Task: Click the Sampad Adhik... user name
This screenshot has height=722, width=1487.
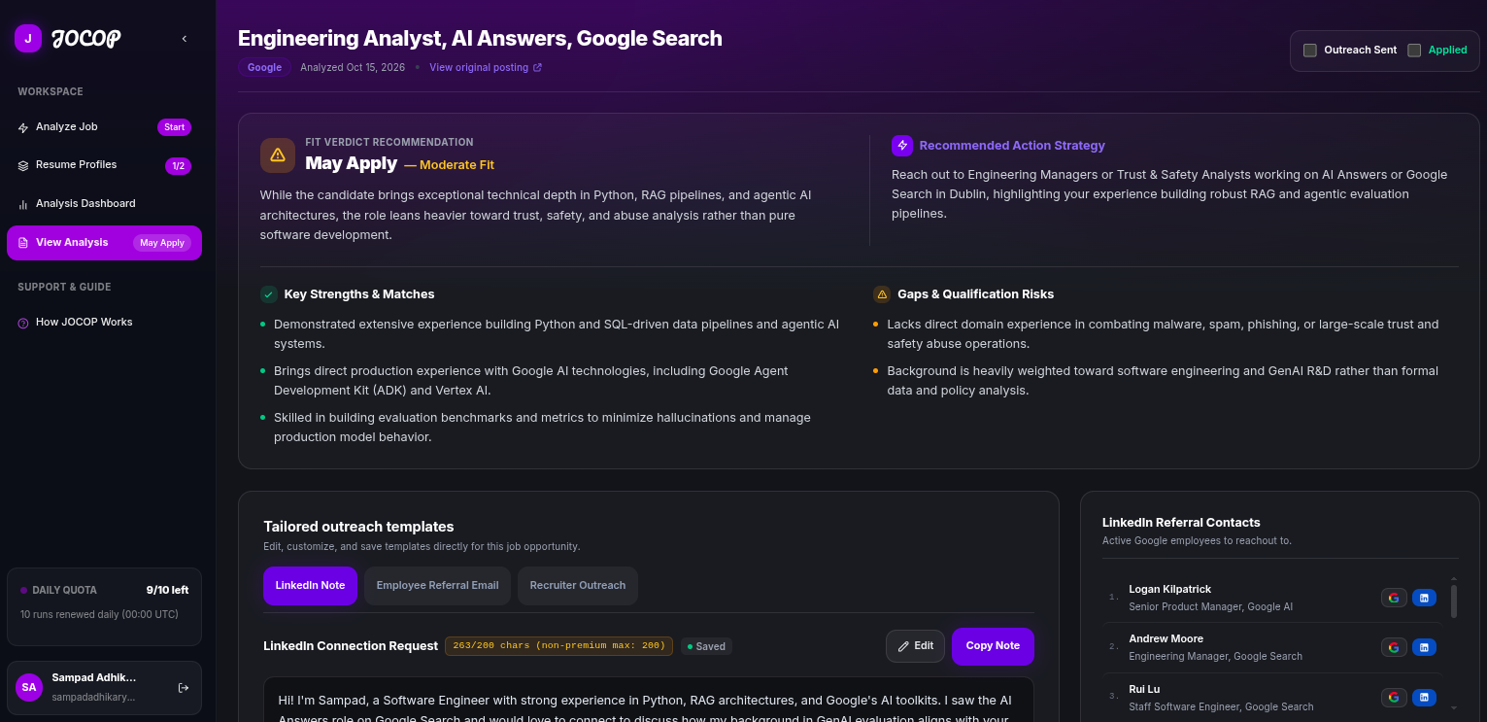Action: coord(94,677)
